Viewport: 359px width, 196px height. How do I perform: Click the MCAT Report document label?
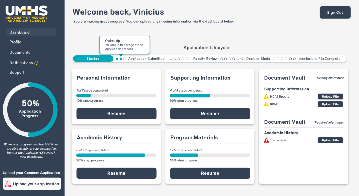279,96
